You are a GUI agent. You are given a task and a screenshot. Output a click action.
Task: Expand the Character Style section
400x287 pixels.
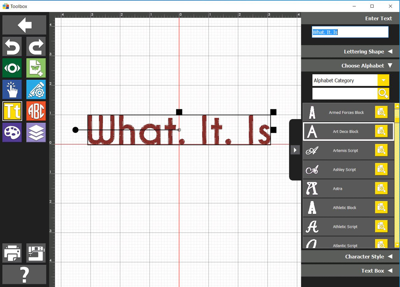coord(350,257)
